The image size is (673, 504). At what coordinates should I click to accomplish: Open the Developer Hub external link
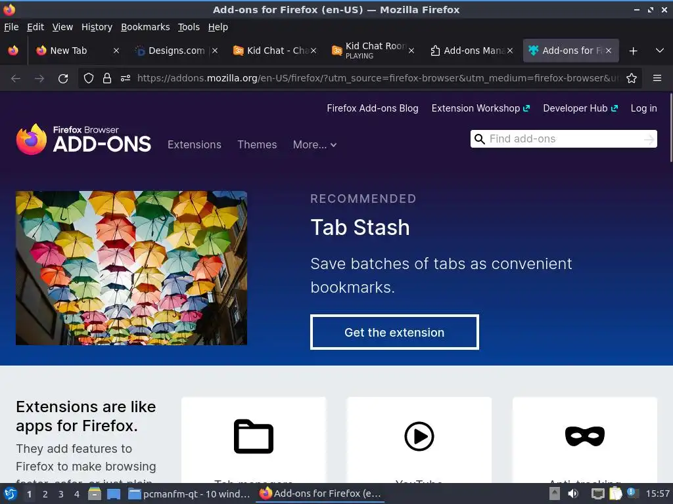point(580,108)
